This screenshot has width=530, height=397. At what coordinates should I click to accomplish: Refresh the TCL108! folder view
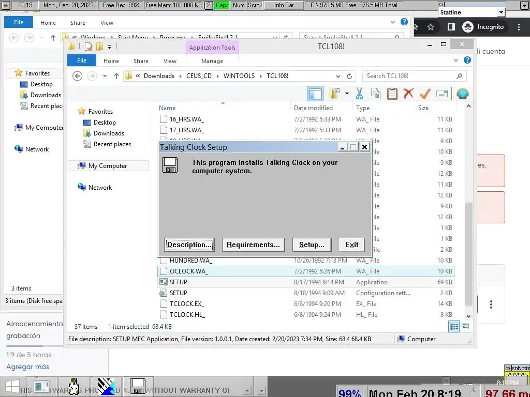point(349,76)
